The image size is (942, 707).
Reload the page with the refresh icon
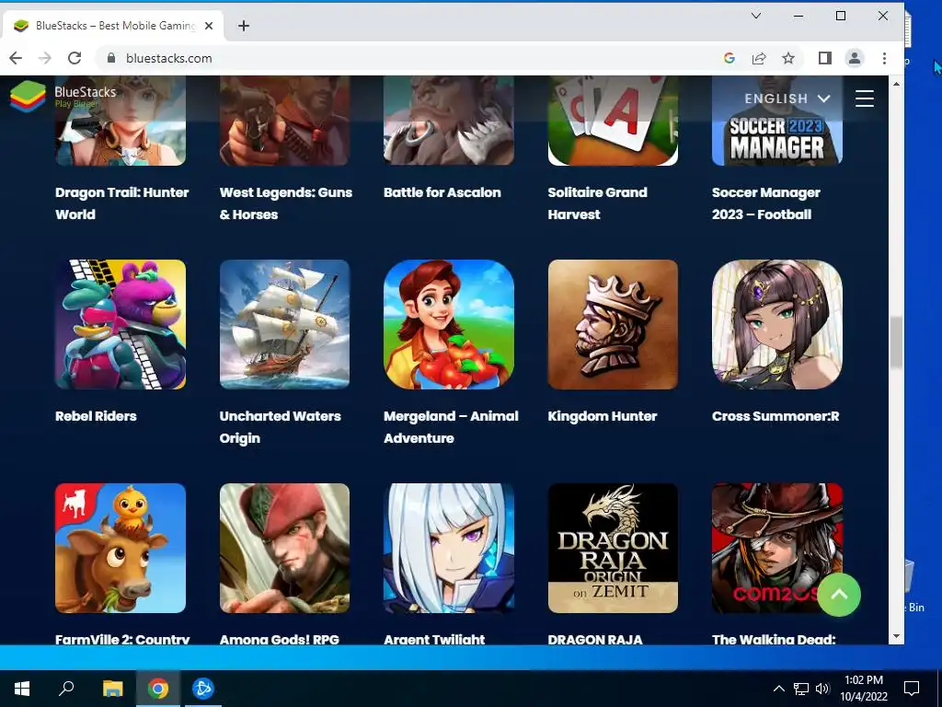(x=75, y=58)
